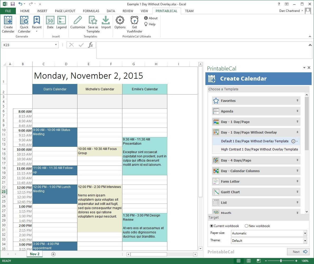
Task: Switch to the INSERT ribbon tab
Action: tap(42, 11)
